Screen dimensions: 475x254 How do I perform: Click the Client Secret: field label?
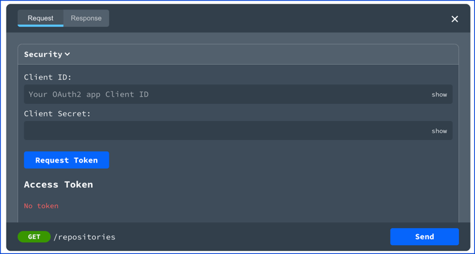pos(57,114)
